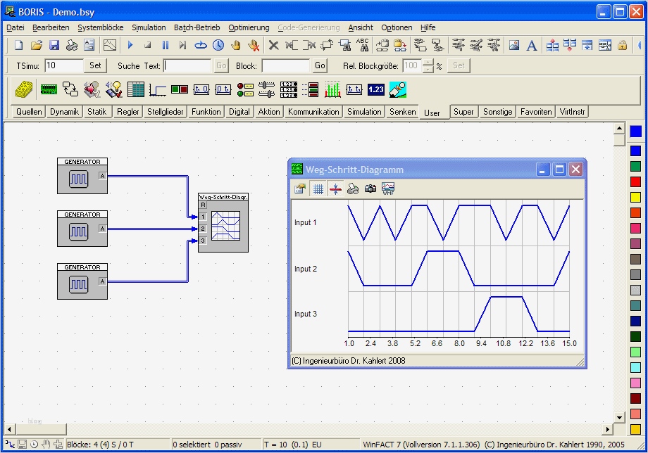The width and height of the screenshot is (648, 453).
Task: Toggle grid lines in Weg-Schritt-Diagramm
Action: point(318,189)
